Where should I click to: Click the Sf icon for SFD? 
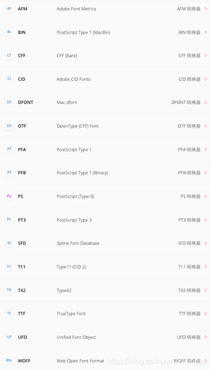(9, 243)
